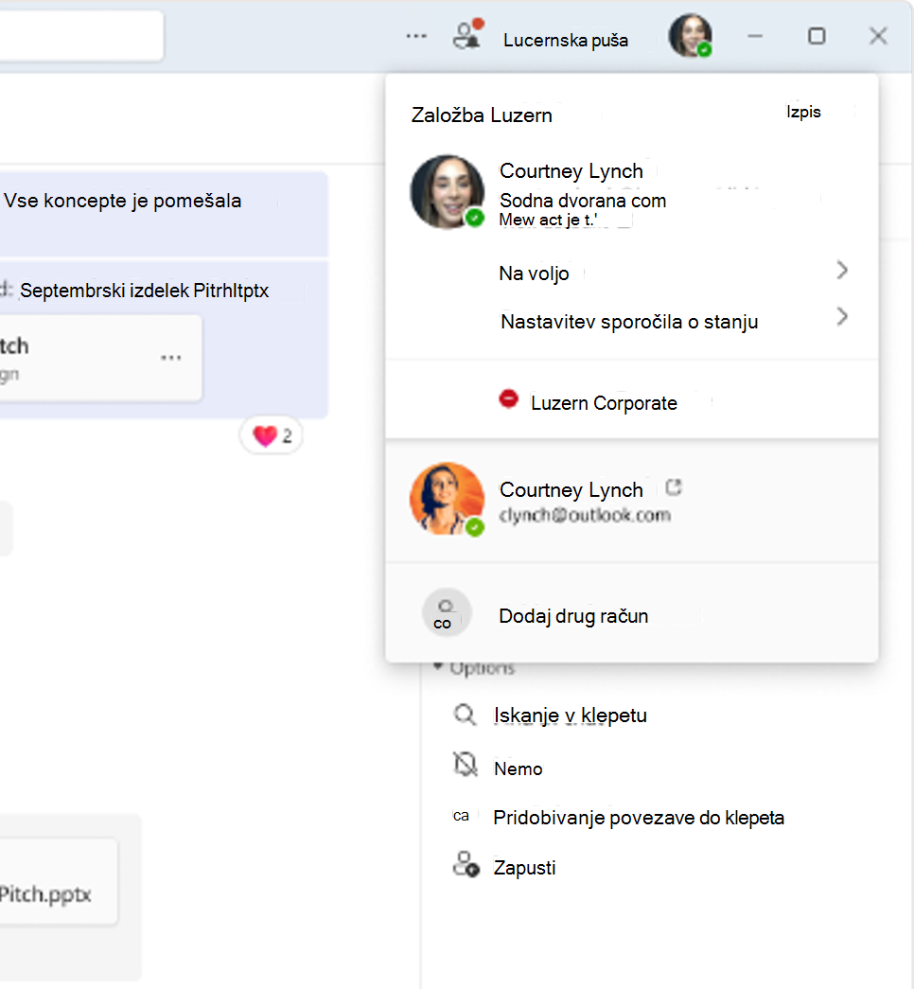Click the Sodna dvorana com text

[x=583, y=201]
